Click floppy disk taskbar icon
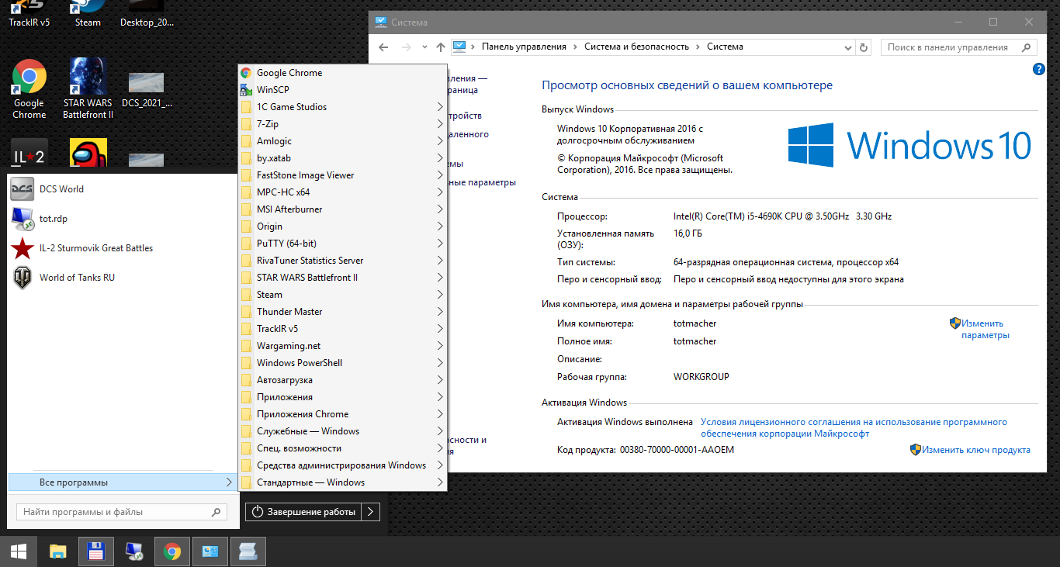This screenshot has height=567, width=1060. pos(96,551)
